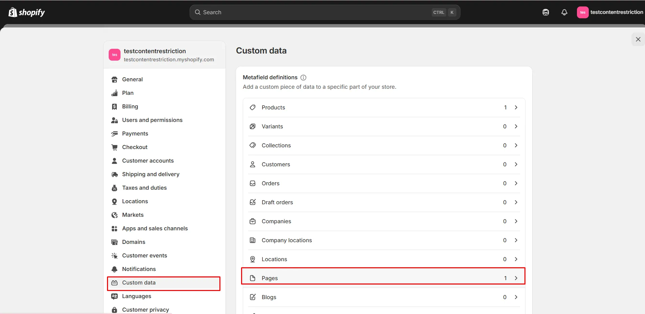Click the Plan chart icon
The width and height of the screenshot is (645, 314).
point(114,93)
